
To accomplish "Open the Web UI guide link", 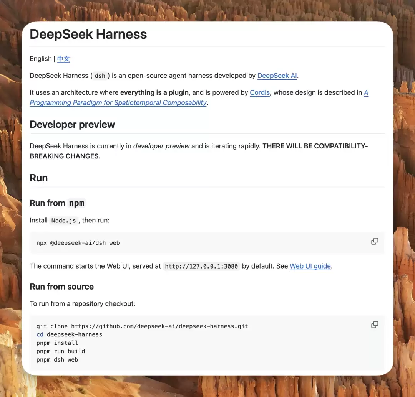I will (310, 266).
